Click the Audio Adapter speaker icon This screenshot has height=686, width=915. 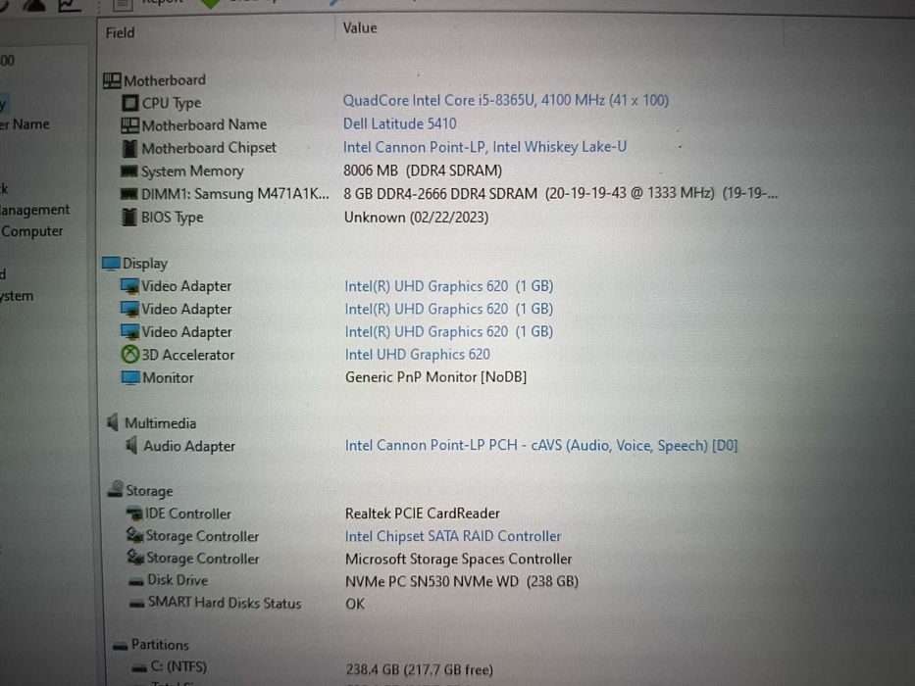132,445
